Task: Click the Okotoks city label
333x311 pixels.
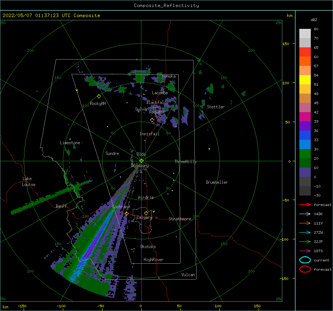Action: coord(148,246)
